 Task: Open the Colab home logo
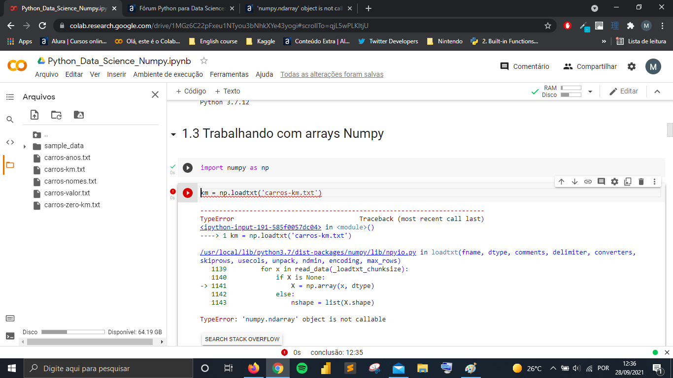pos(17,65)
